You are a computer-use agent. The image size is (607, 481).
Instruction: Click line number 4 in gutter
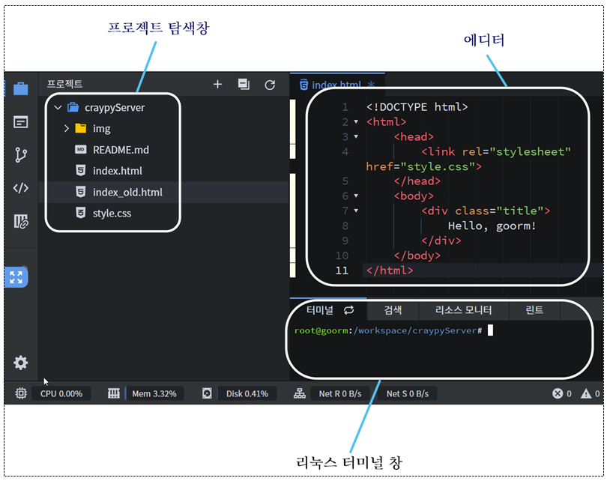(345, 151)
